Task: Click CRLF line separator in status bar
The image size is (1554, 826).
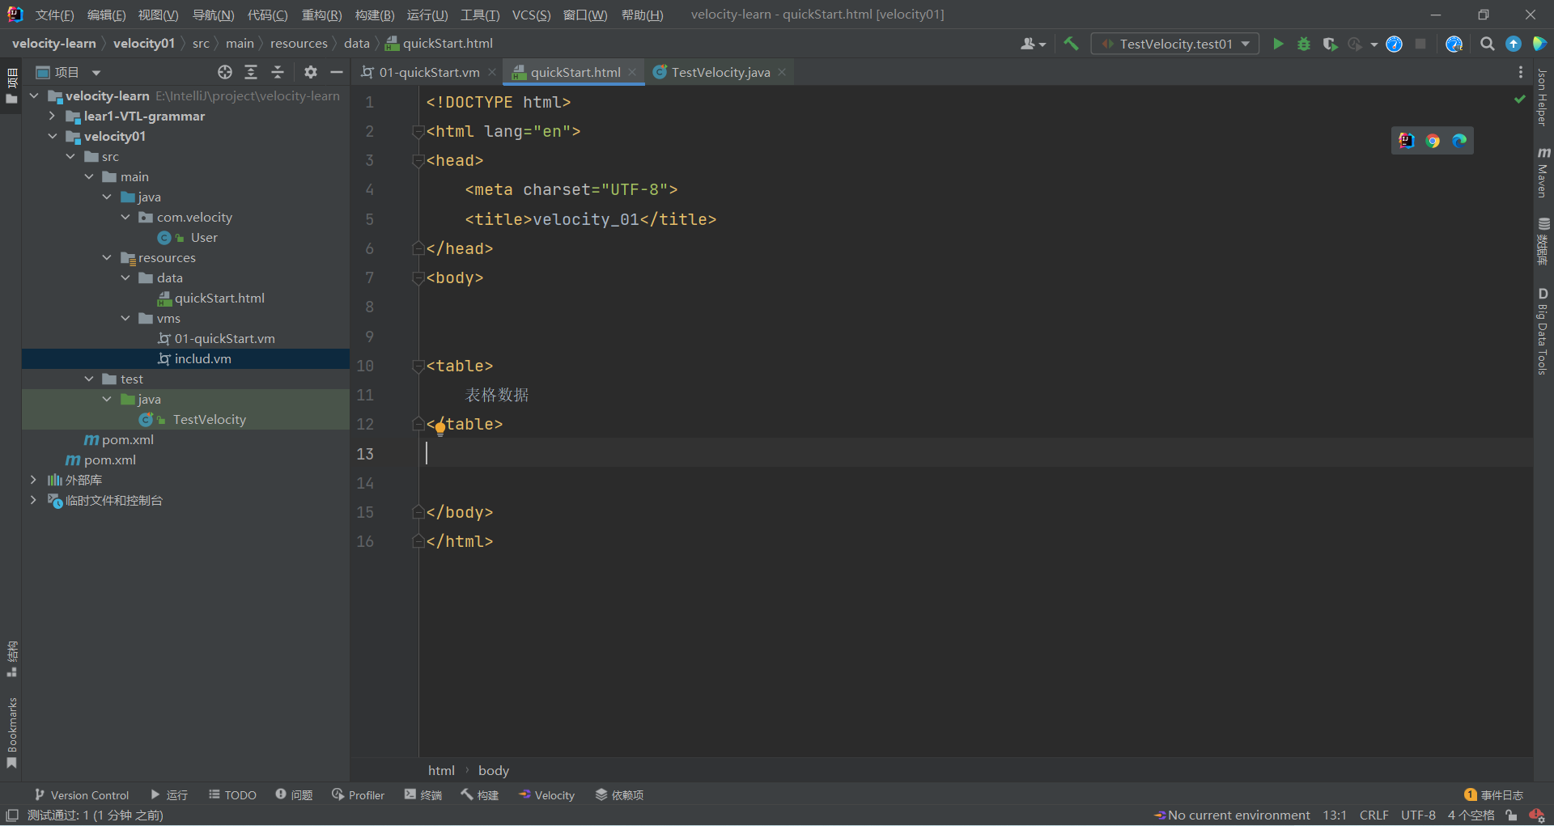Action: (1374, 815)
